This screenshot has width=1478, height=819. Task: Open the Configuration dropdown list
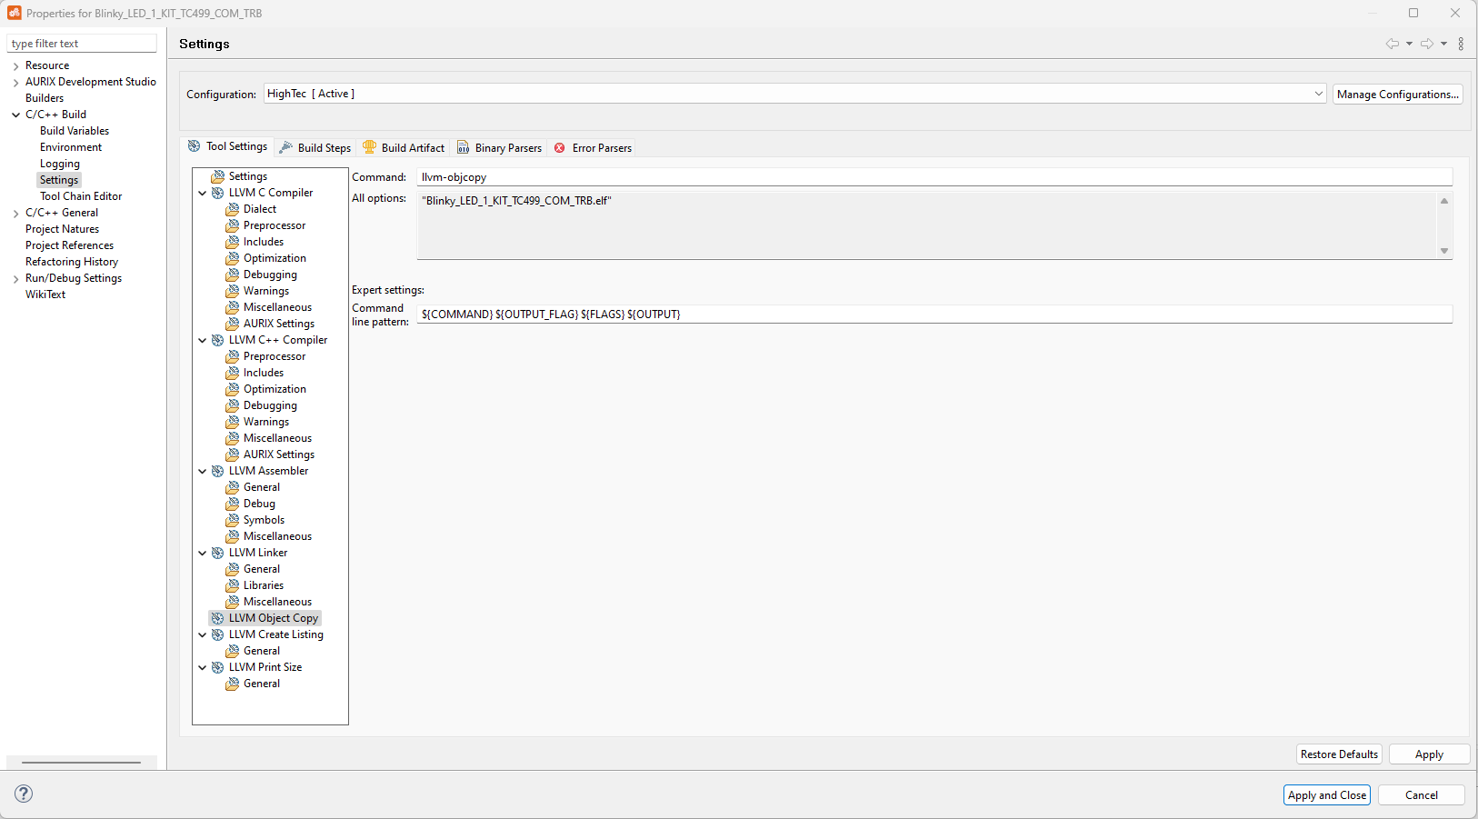[1318, 93]
